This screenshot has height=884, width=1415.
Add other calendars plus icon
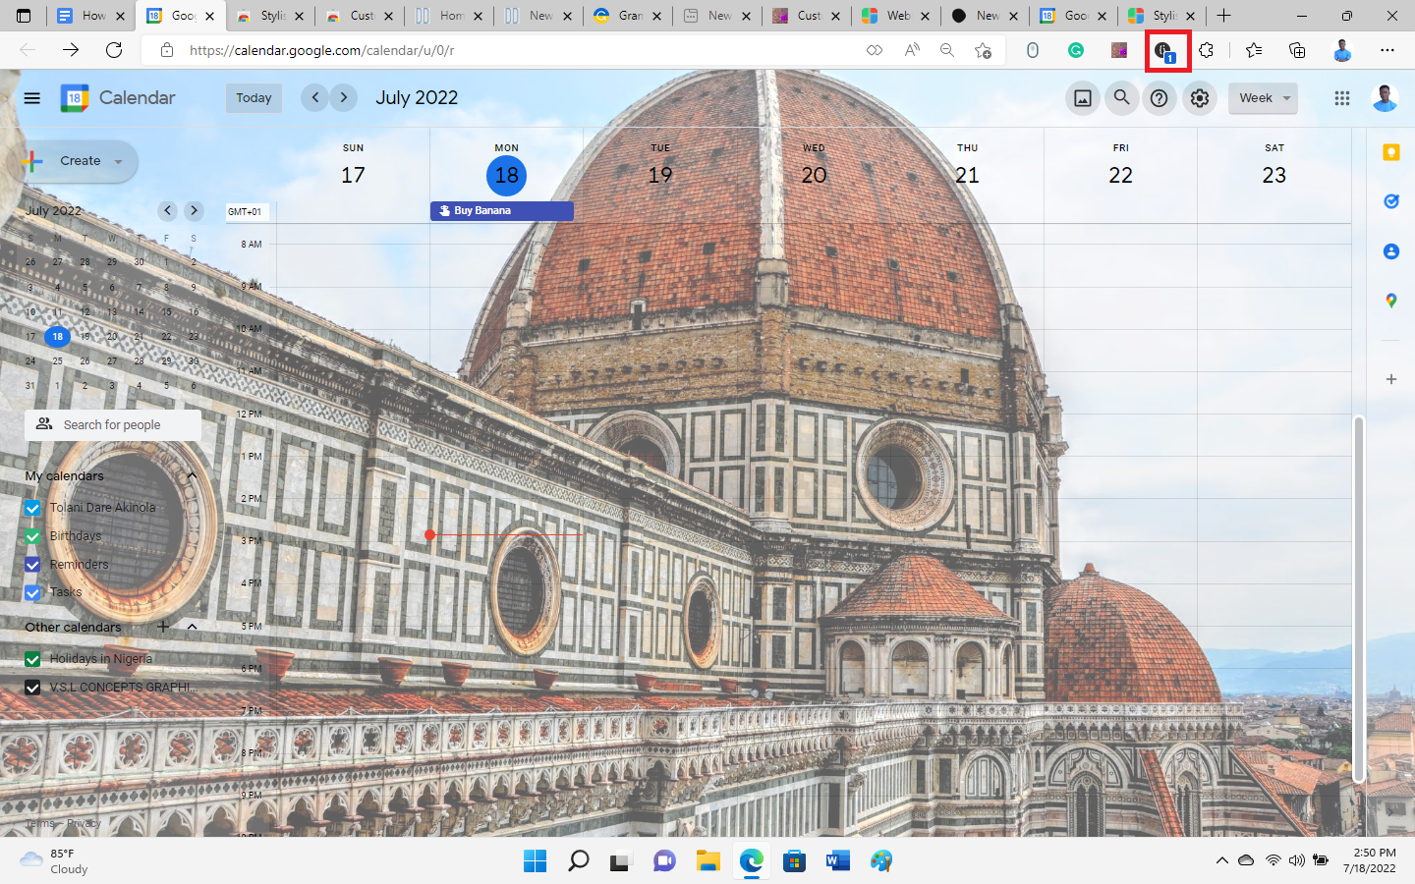[163, 627]
